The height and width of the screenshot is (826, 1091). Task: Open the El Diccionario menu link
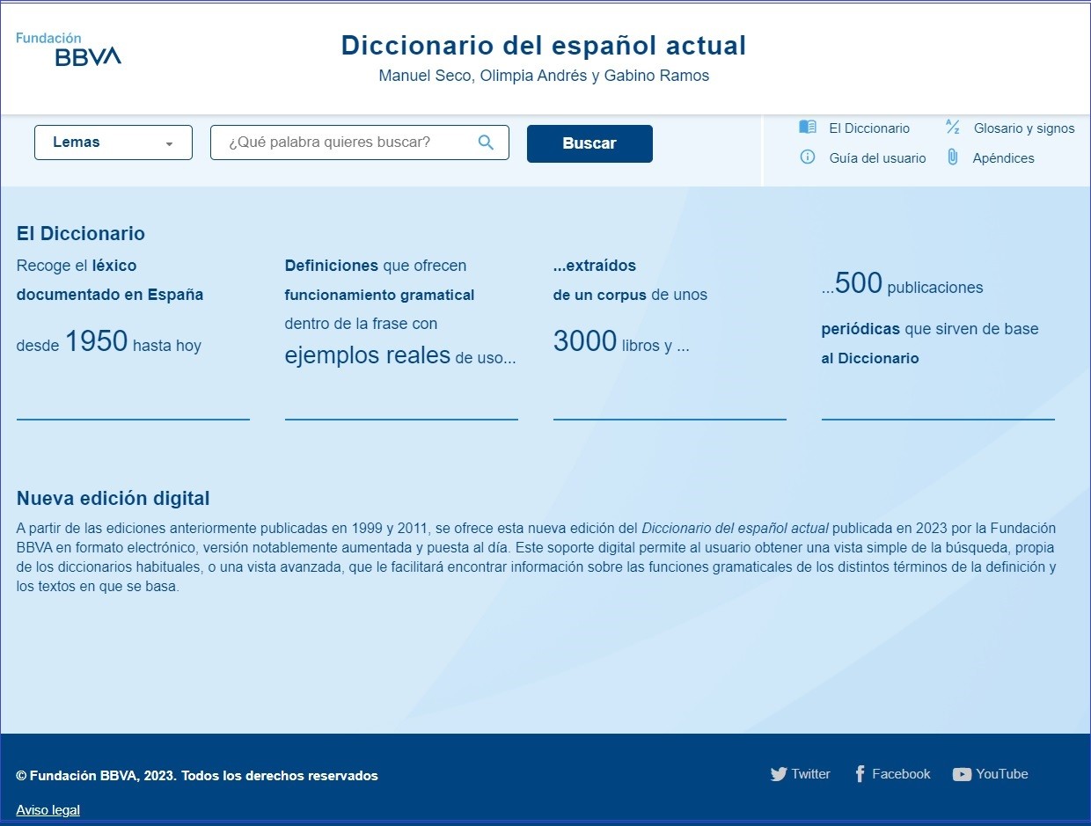[x=869, y=128]
